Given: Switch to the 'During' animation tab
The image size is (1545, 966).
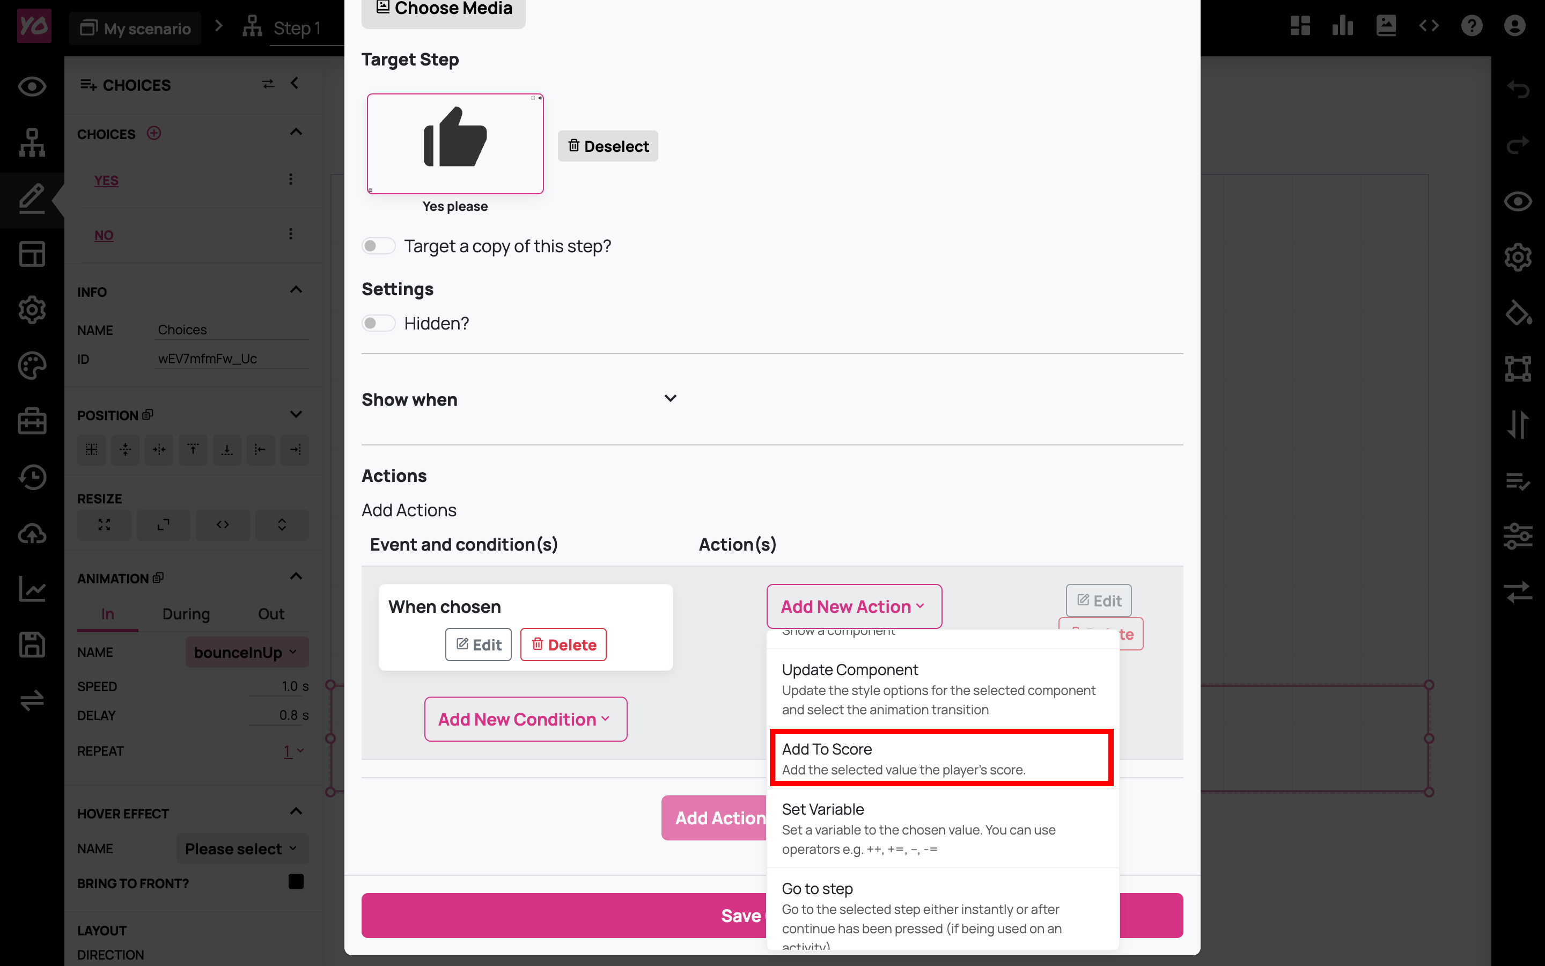Looking at the screenshot, I should [x=186, y=614].
